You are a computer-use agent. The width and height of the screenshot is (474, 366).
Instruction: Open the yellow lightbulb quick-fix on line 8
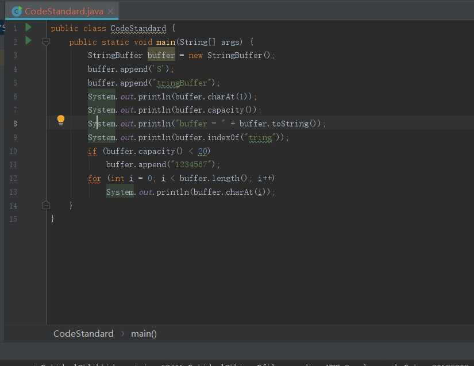coord(61,120)
